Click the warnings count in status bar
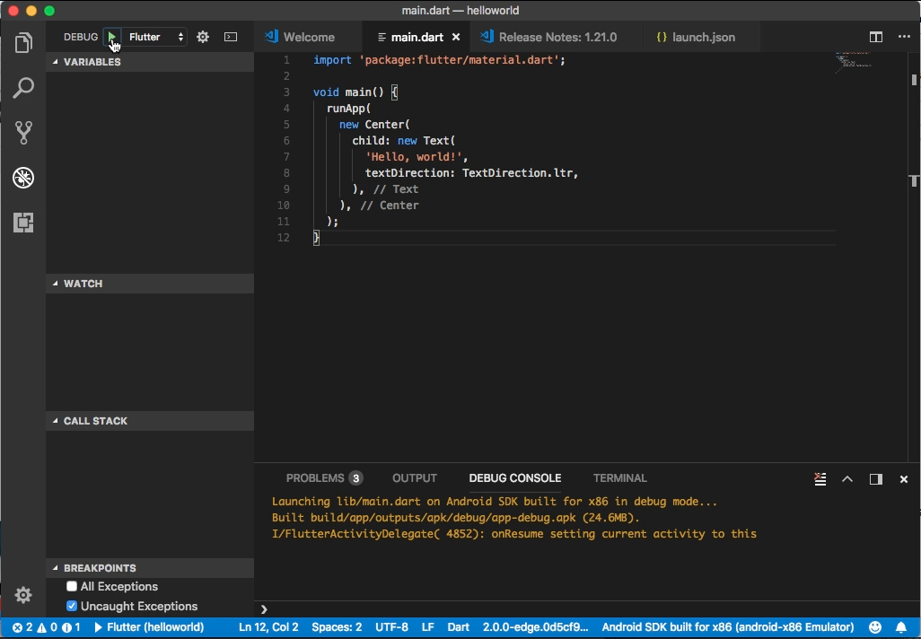The width and height of the screenshot is (921, 639). click(x=47, y=627)
